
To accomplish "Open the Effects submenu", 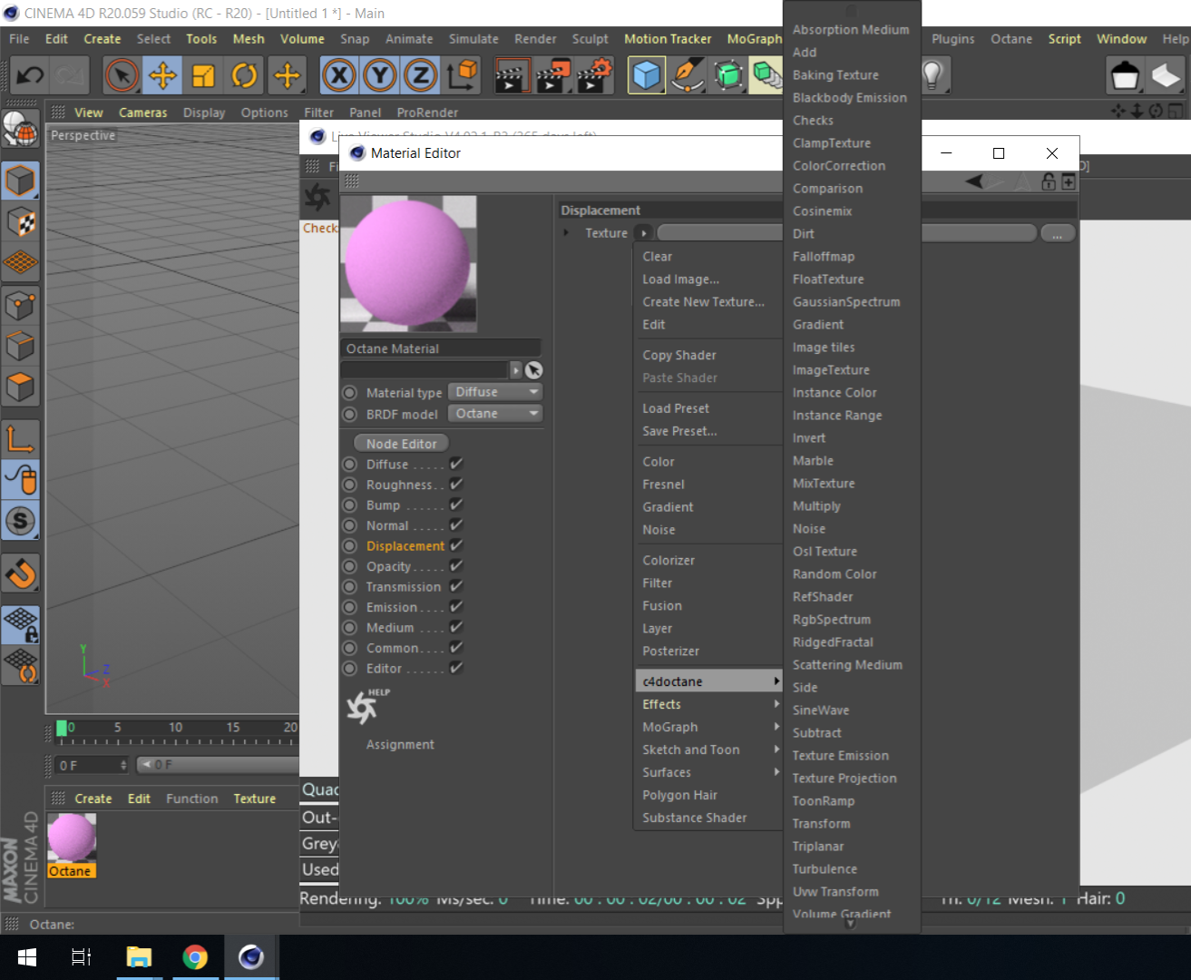I will tap(708, 704).
